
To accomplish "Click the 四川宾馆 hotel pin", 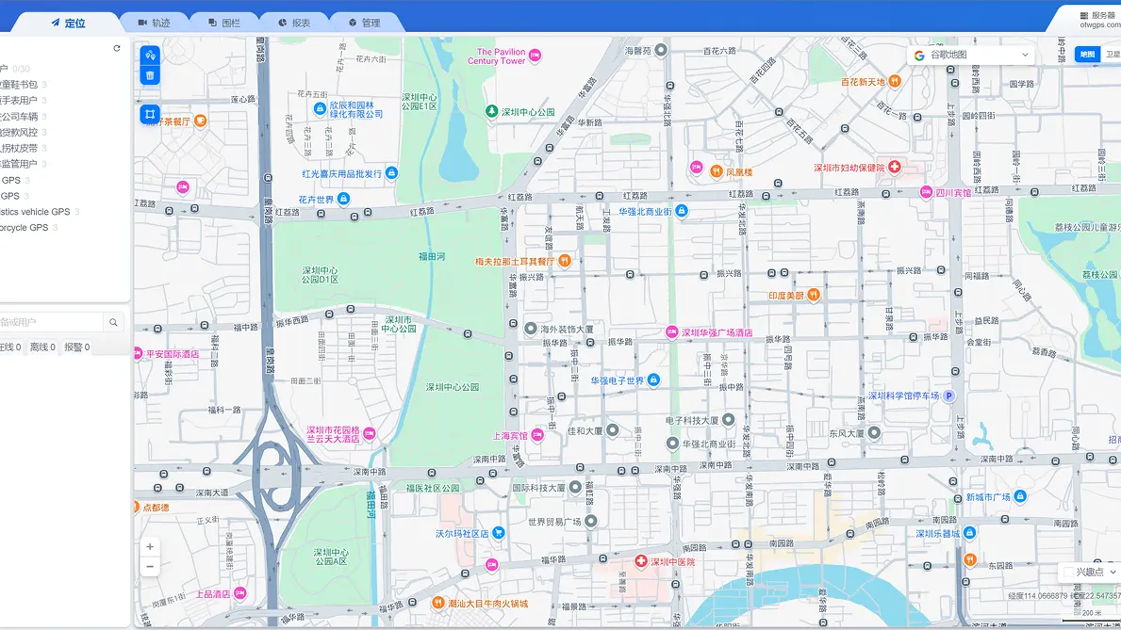I will (x=926, y=192).
